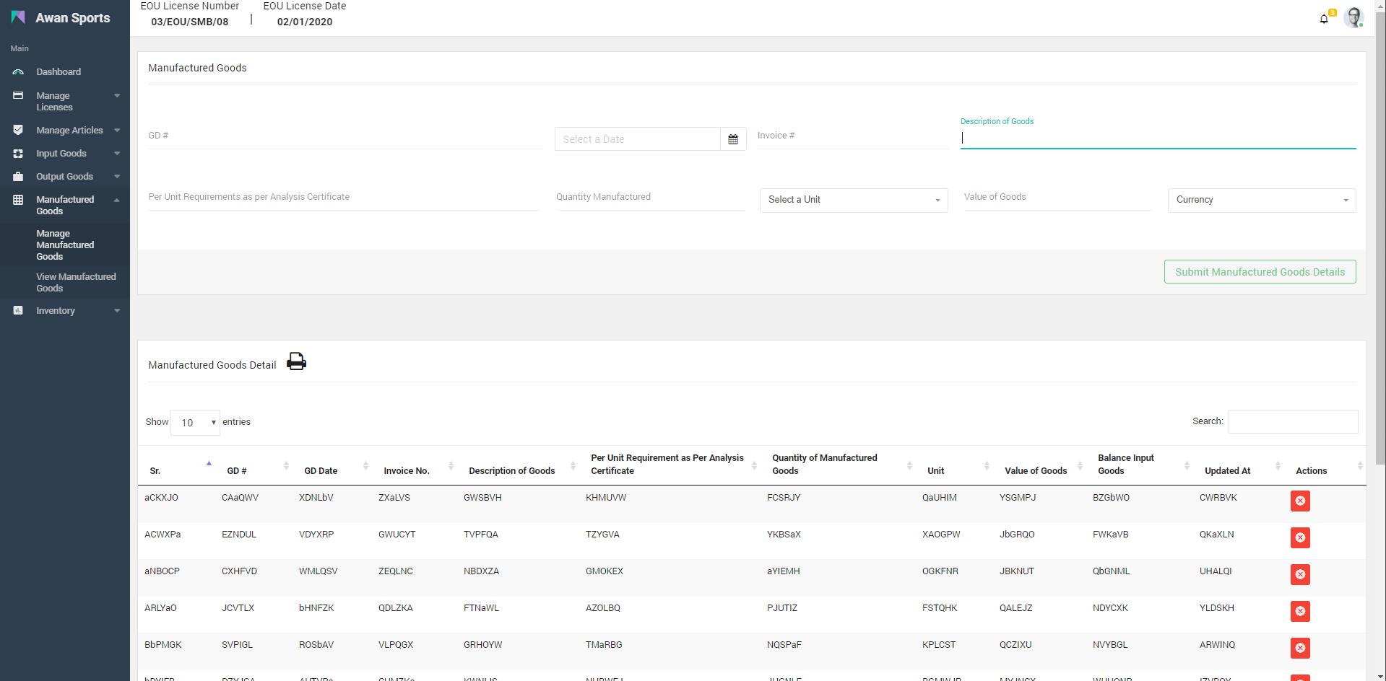The height and width of the screenshot is (681, 1386).
Task: Click EOU license number 03/EOU/SMB/08
Action: pyautogui.click(x=190, y=22)
